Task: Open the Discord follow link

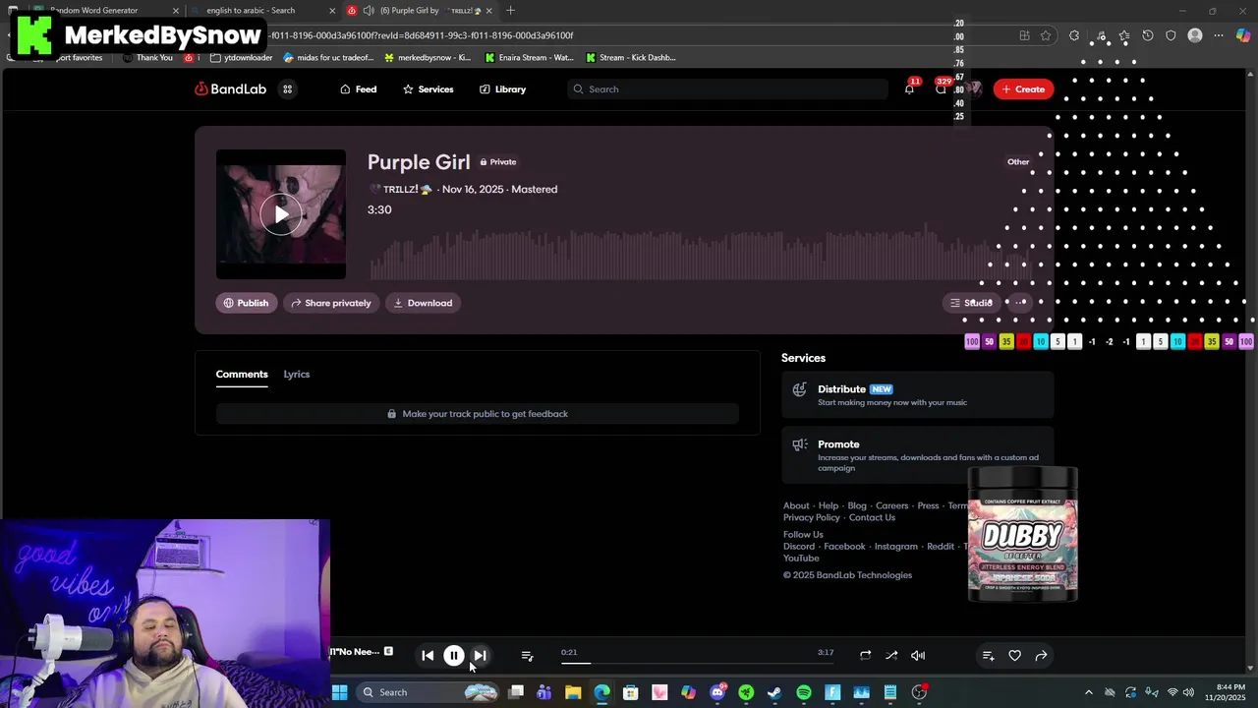Action: click(799, 547)
